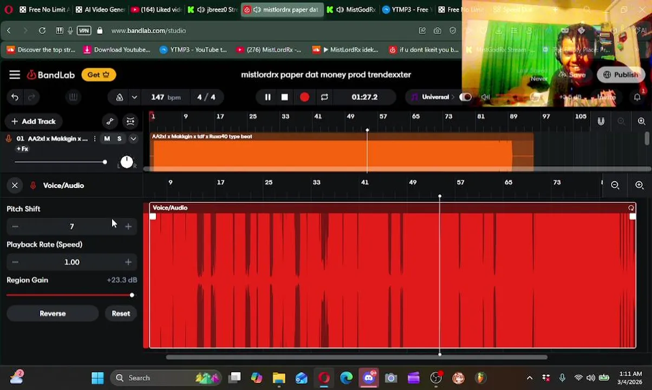The image size is (652, 390).
Task: Open track 01 three-dot options menu
Action: pos(95,139)
